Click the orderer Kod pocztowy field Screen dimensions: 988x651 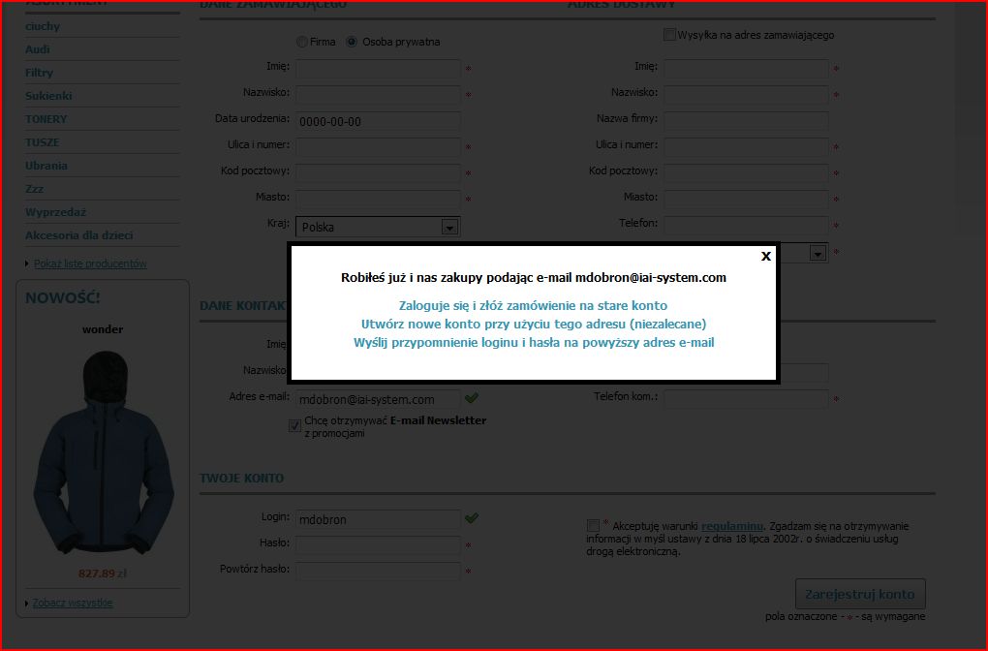click(378, 172)
